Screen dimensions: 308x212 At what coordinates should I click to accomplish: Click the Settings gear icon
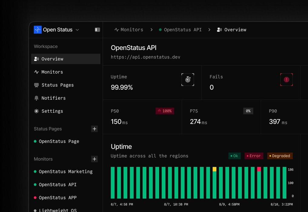[x=36, y=111]
